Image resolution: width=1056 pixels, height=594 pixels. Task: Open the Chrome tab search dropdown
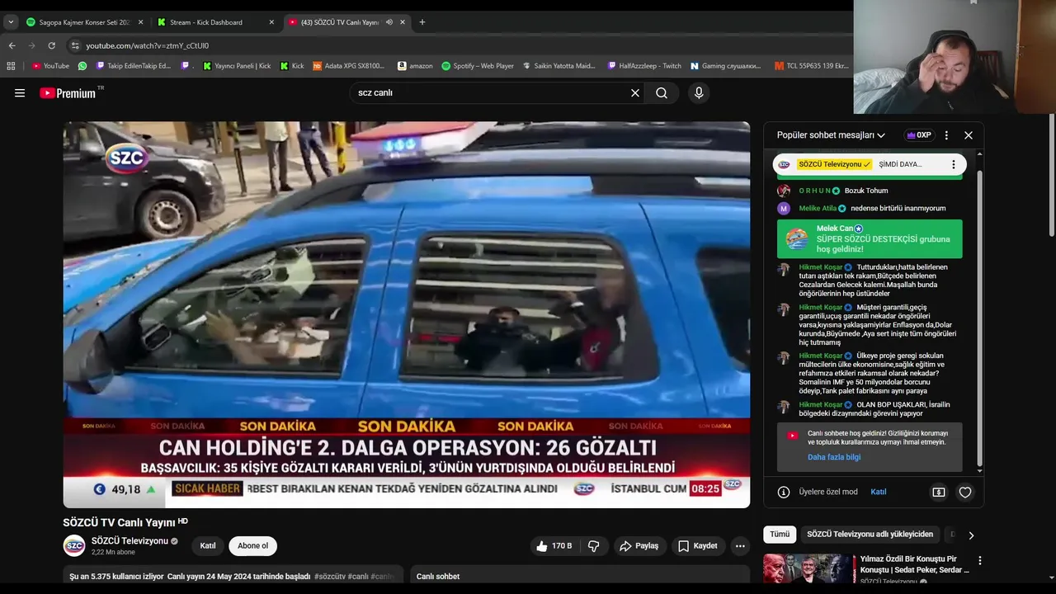(11, 22)
